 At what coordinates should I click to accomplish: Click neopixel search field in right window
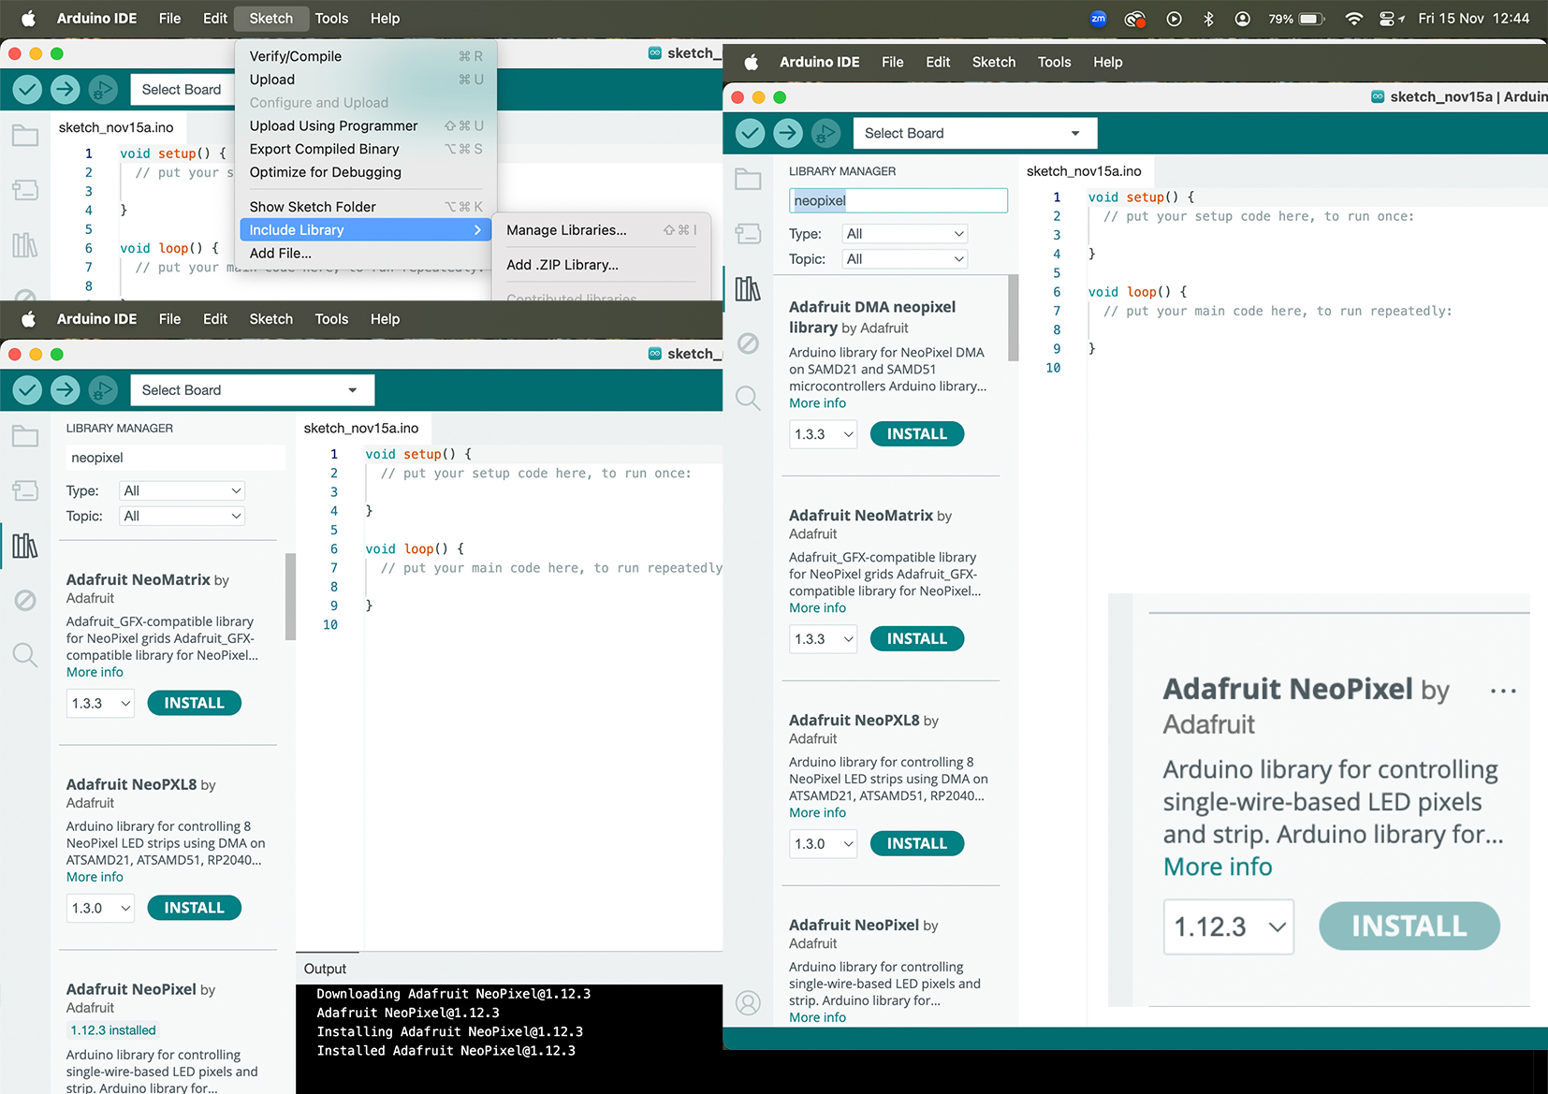click(898, 200)
